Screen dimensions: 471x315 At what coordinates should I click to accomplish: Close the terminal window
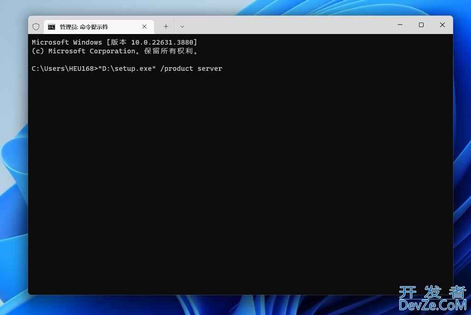[442, 25]
